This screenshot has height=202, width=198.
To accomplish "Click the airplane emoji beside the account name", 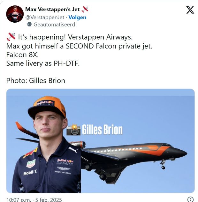I will coord(85,9).
